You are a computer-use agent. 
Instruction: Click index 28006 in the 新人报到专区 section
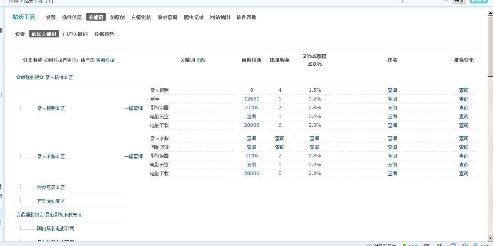point(252,125)
